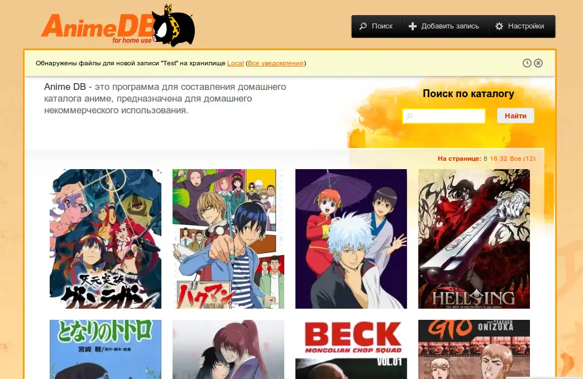583x379 pixels.
Task: Show 16 items per page
Action: pos(494,159)
